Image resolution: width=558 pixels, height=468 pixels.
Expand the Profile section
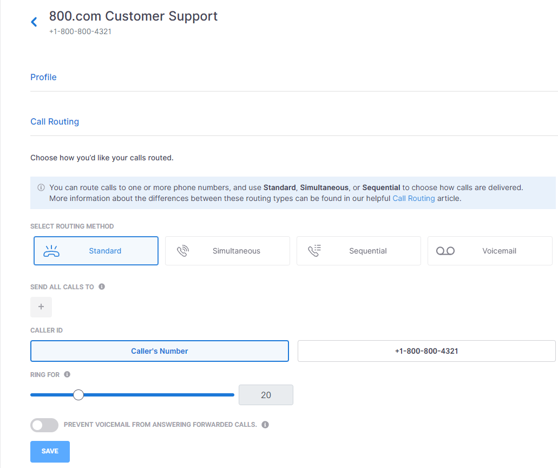click(43, 77)
